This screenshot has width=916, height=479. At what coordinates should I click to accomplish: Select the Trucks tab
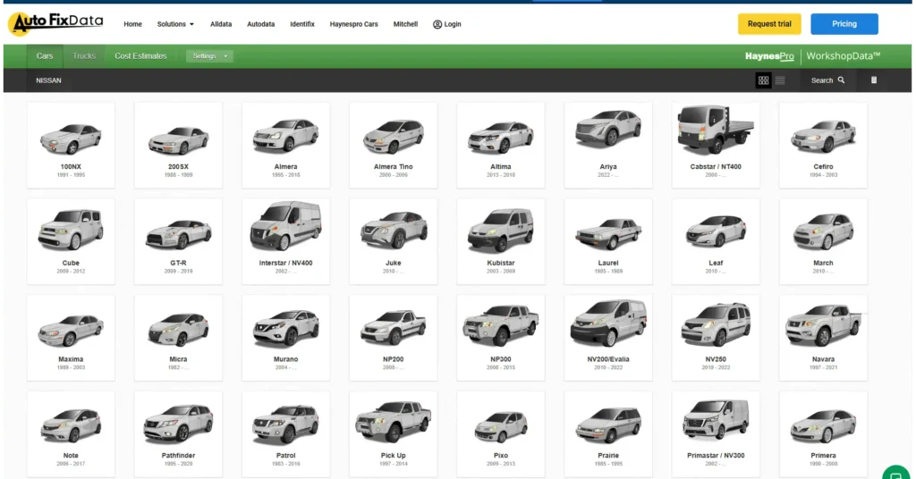(x=84, y=56)
